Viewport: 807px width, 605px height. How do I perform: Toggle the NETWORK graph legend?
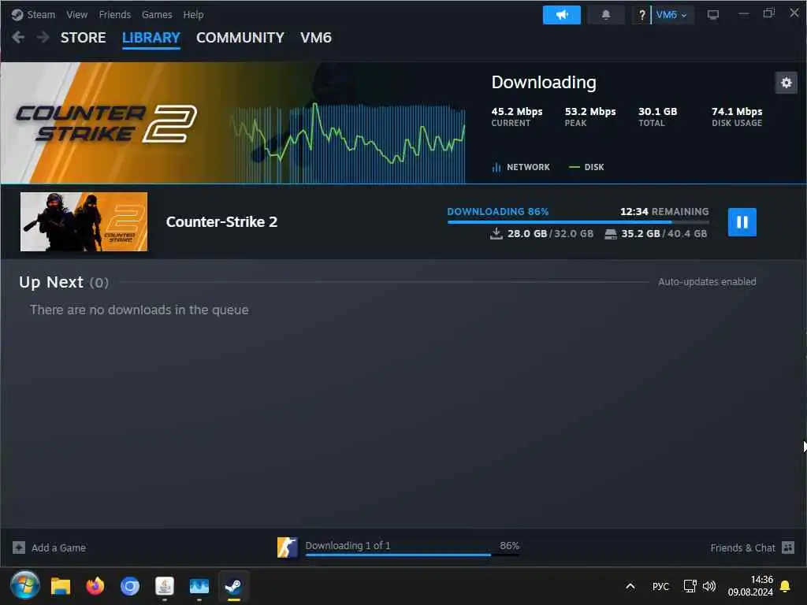click(521, 167)
